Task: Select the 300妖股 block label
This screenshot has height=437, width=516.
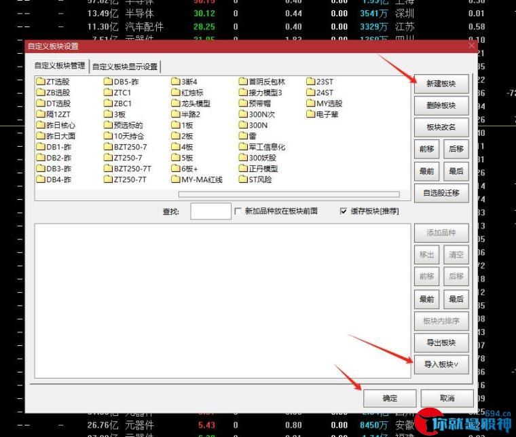Action: (x=262, y=158)
